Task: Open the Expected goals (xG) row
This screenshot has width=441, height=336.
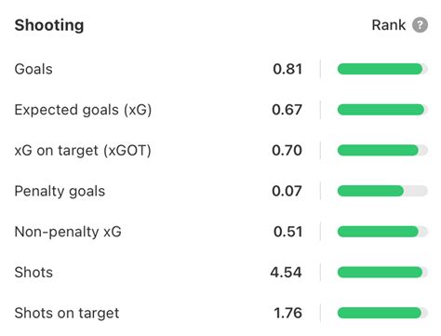Action: tap(220, 110)
